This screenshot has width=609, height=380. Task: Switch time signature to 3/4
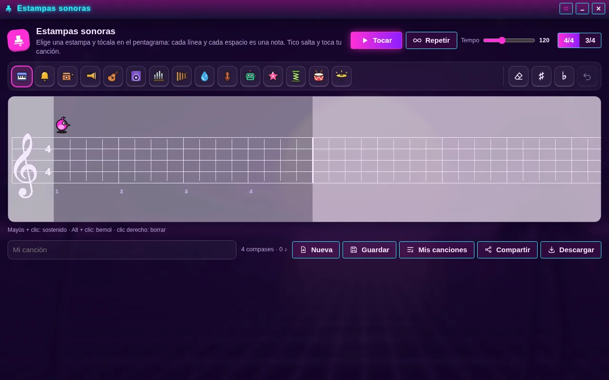coord(590,40)
